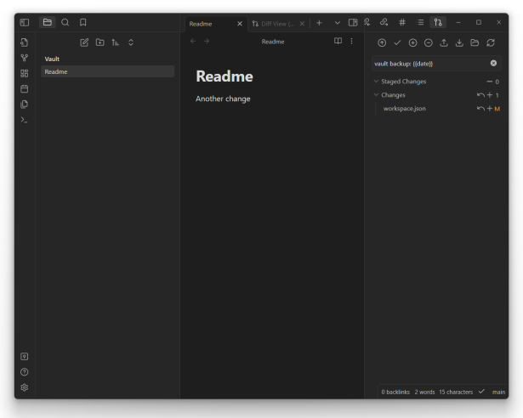Screen dimensions: 523x418
Task: Click 15 characters in status bar
Action: [x=456, y=392]
